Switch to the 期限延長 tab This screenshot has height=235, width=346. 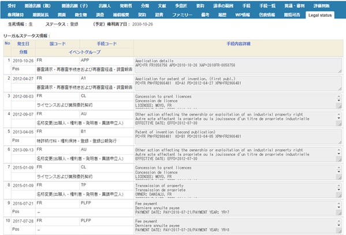pos(40,15)
